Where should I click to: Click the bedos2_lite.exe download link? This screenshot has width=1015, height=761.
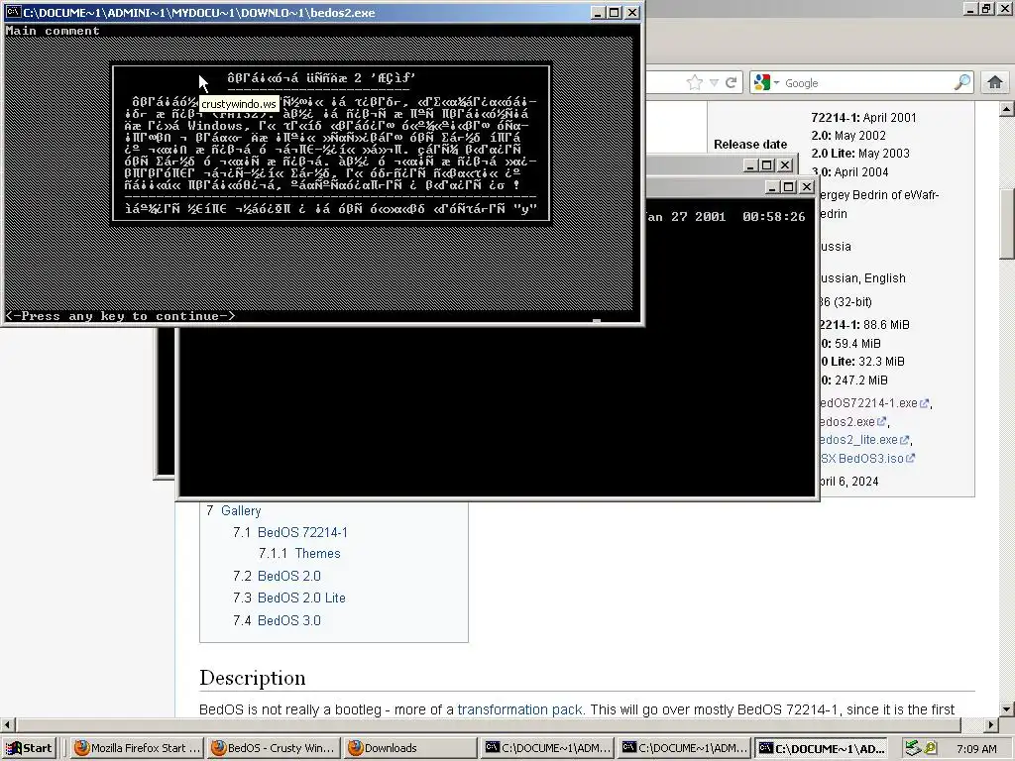(x=863, y=440)
